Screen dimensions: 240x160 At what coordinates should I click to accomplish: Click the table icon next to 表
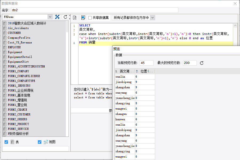coord(12,142)
